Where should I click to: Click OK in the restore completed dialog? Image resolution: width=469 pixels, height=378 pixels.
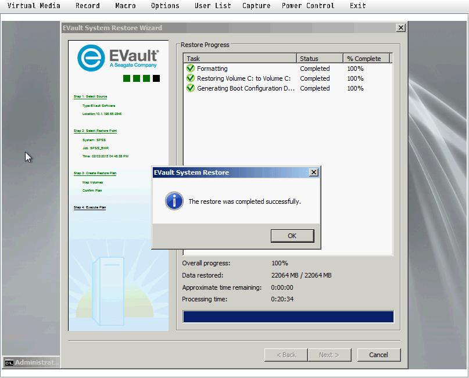pos(292,236)
